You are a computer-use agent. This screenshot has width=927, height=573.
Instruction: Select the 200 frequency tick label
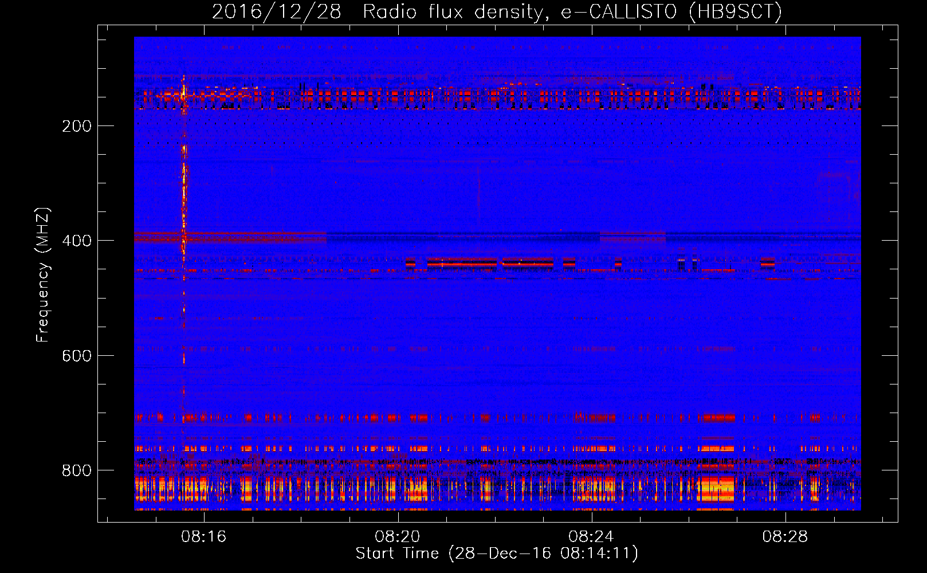click(77, 126)
